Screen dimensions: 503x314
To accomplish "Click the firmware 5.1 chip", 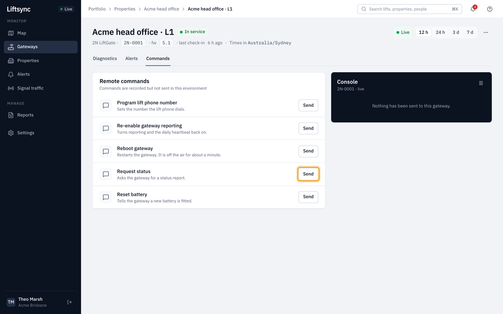I will (166, 43).
